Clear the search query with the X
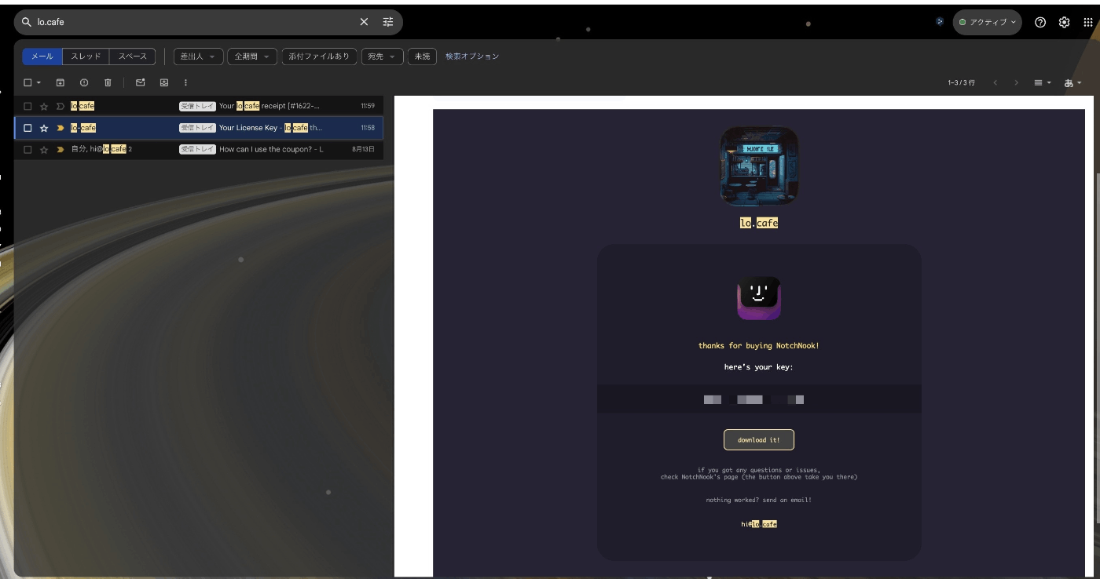Image resolution: width=1100 pixels, height=579 pixels. pyautogui.click(x=364, y=22)
